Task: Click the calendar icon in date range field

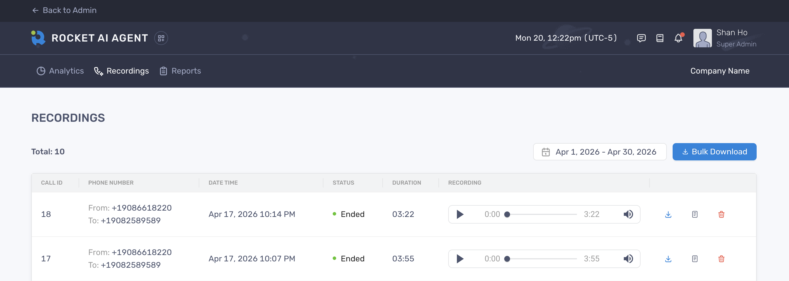Action: pyautogui.click(x=546, y=152)
